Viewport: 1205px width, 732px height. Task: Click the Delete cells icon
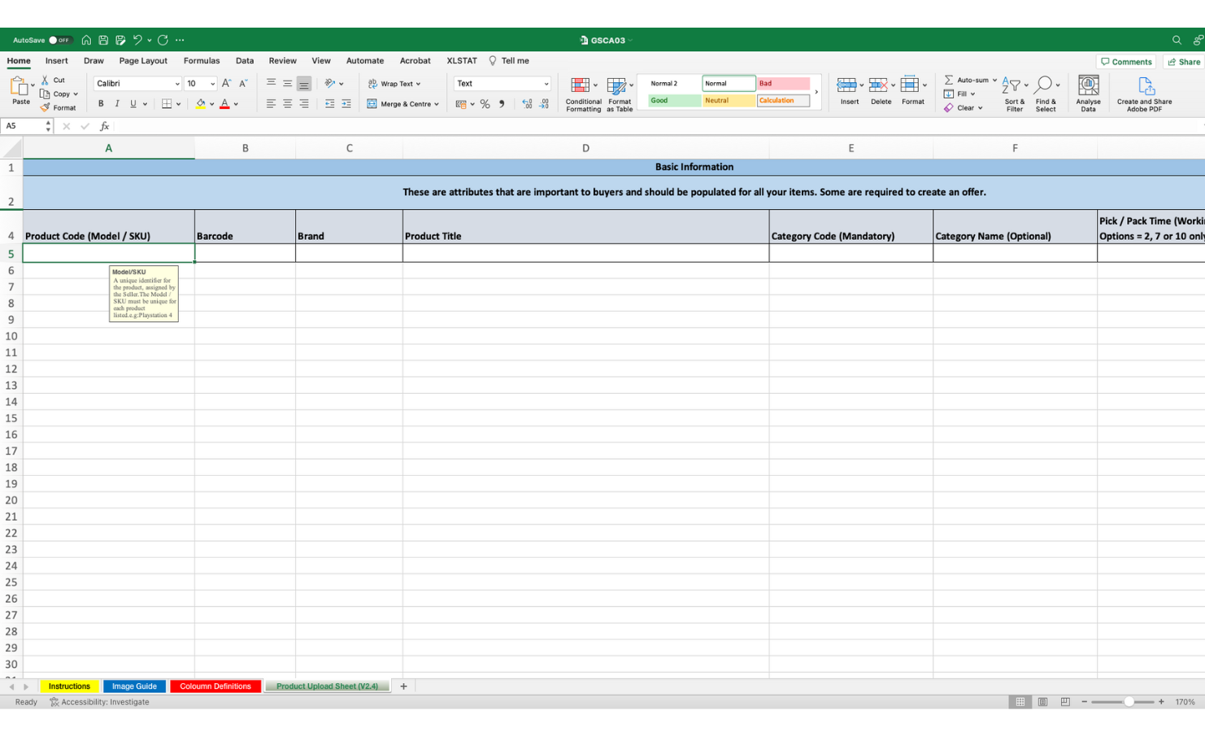coord(878,85)
